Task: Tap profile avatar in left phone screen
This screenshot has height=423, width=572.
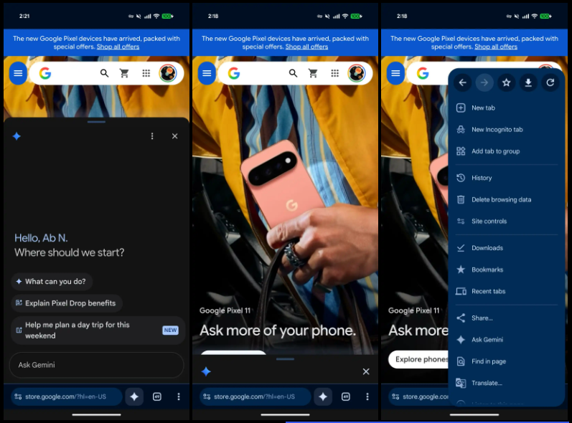Action: click(168, 73)
